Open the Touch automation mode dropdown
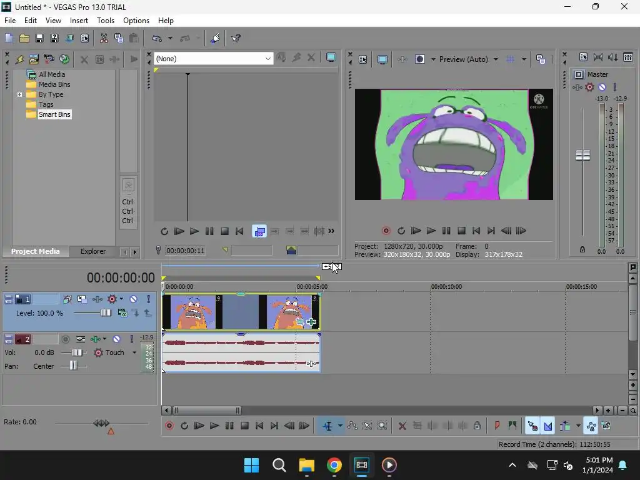This screenshot has height=480, width=640. [134, 352]
